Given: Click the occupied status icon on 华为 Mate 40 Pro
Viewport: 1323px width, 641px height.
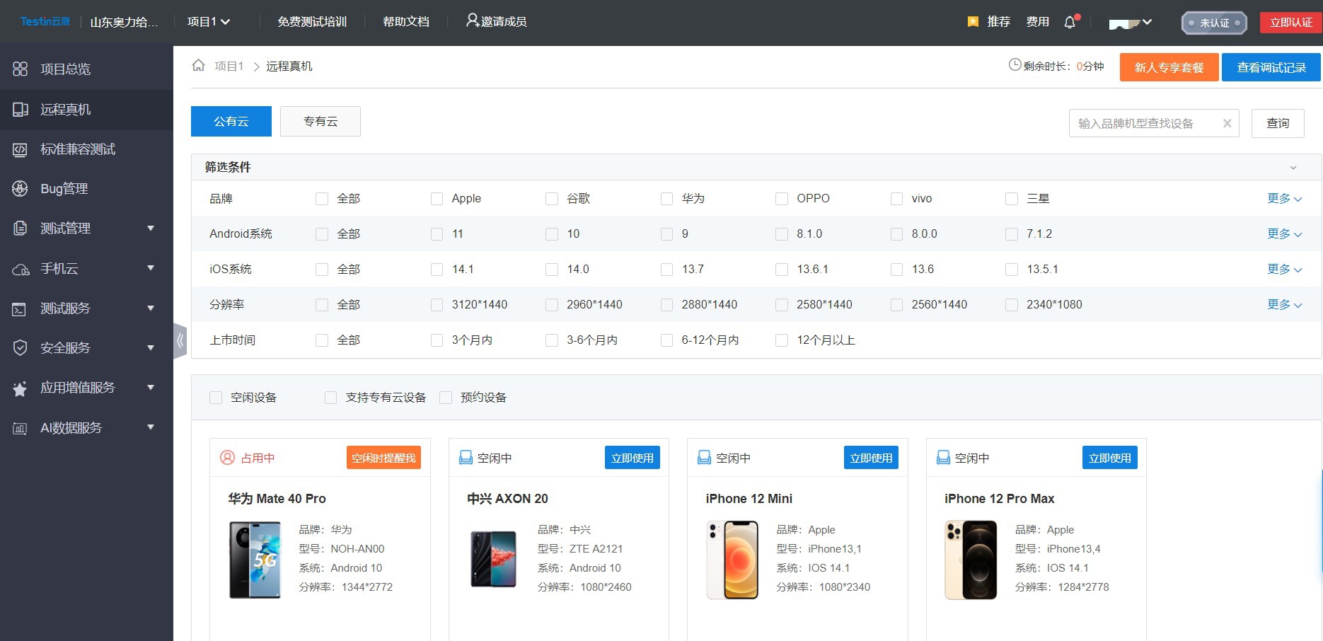Looking at the screenshot, I should point(227,458).
